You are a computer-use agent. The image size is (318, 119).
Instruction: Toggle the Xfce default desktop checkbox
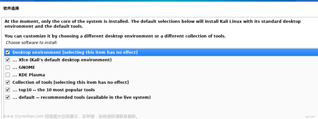(8, 60)
